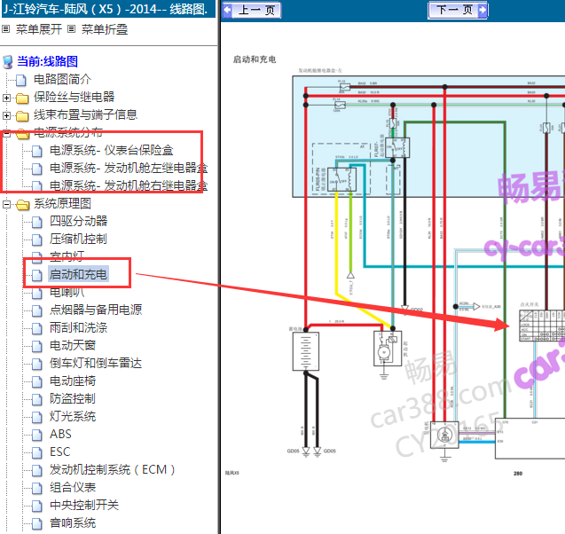
Task: Open the 四驱分动器 diagram
Action: point(79,221)
